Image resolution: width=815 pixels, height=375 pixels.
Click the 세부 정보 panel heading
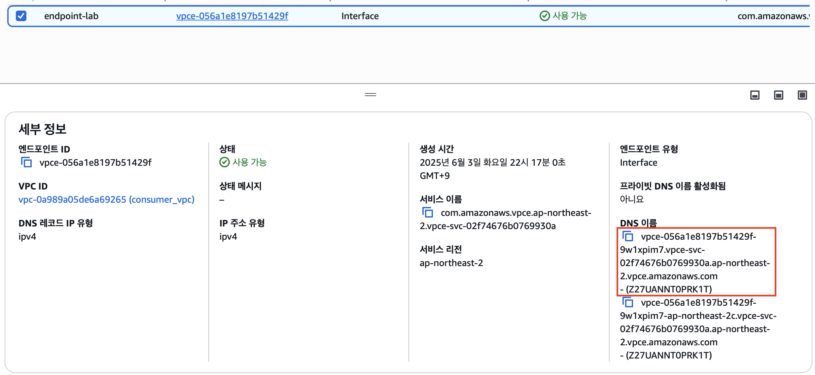click(43, 129)
